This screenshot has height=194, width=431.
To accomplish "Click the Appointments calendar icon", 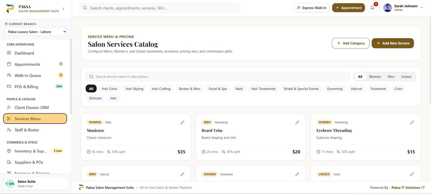I will [9, 64].
